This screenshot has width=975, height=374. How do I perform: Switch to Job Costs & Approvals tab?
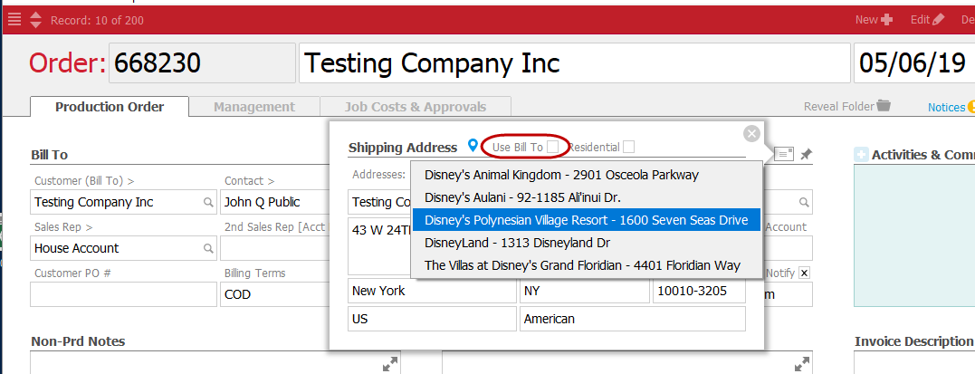coord(416,107)
